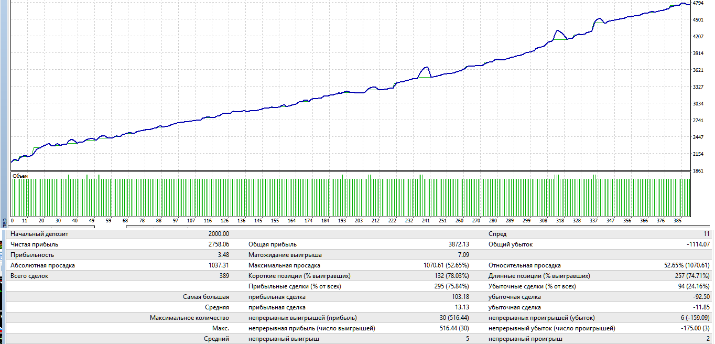Click 'непрерывный выигрыш' label in Средний row
715x344 pixels.
284,339
